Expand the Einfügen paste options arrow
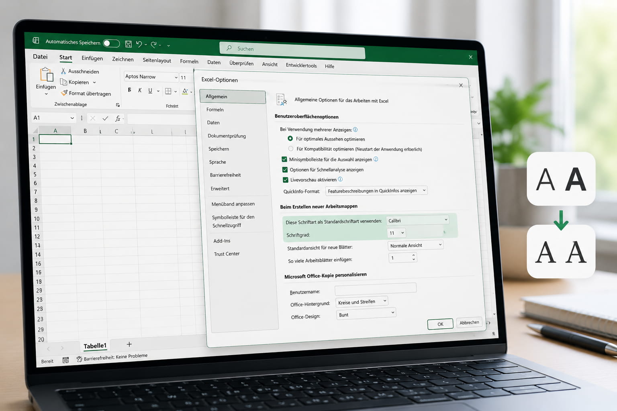 point(46,94)
